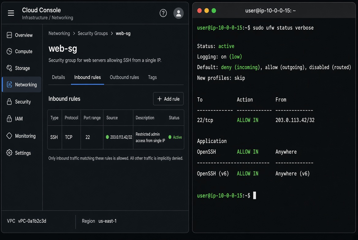
Task: Open the Compute section
Action: click(x=22, y=51)
